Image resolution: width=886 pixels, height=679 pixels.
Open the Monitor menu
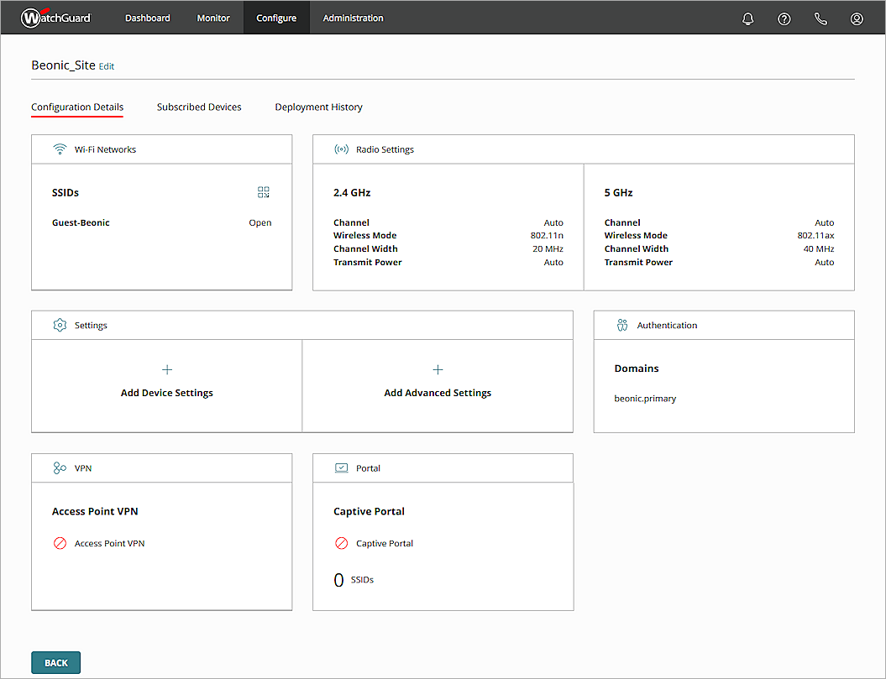click(212, 17)
